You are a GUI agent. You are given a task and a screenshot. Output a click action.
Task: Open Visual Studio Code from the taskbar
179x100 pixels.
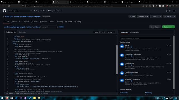(16, 98)
